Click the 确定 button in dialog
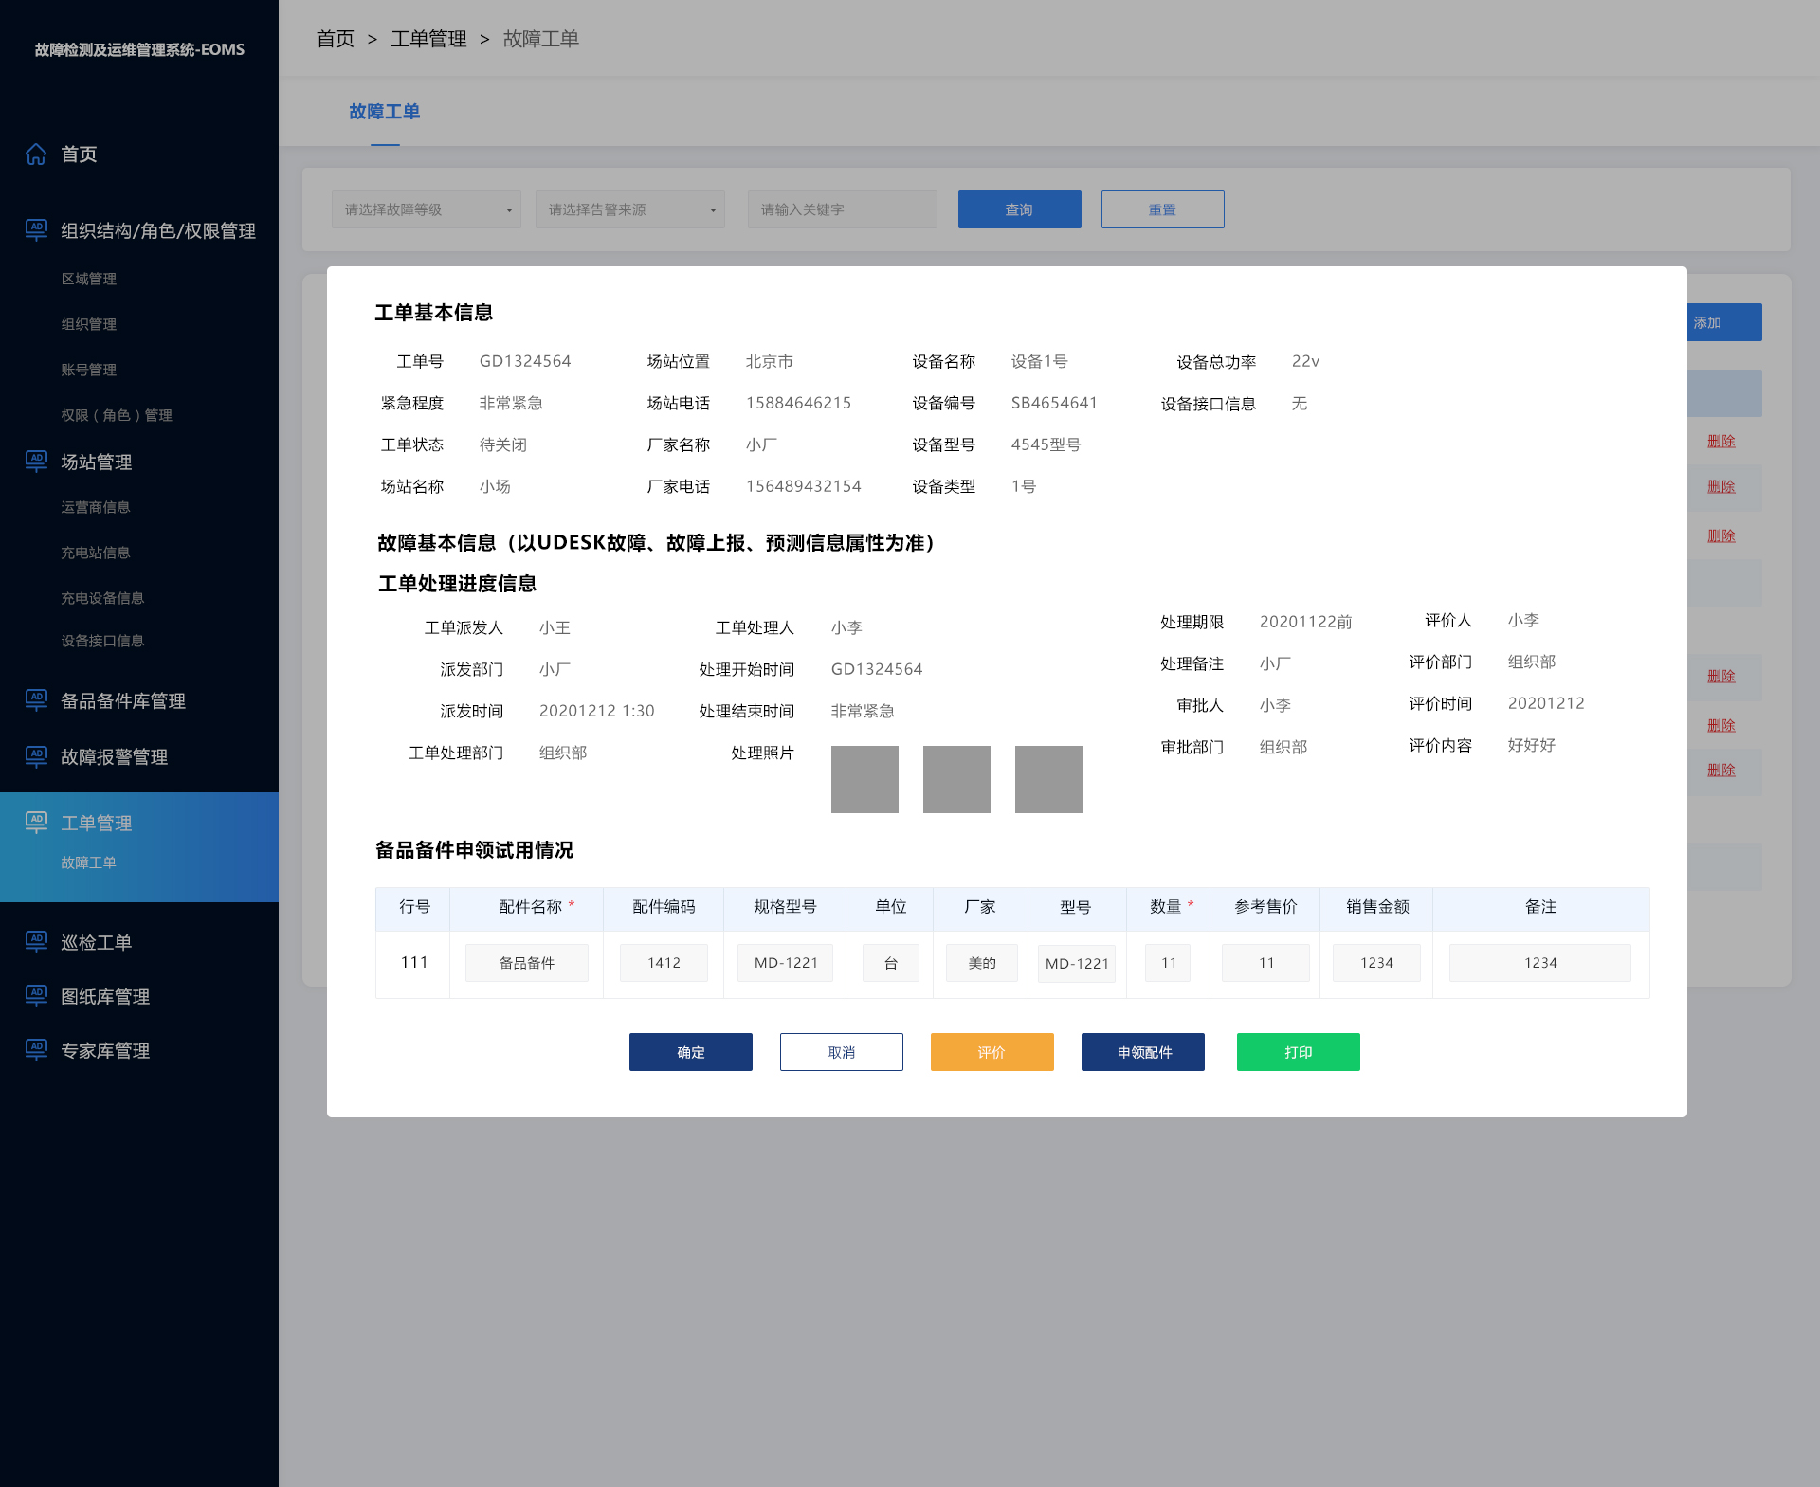This screenshot has width=1820, height=1487. (691, 1052)
